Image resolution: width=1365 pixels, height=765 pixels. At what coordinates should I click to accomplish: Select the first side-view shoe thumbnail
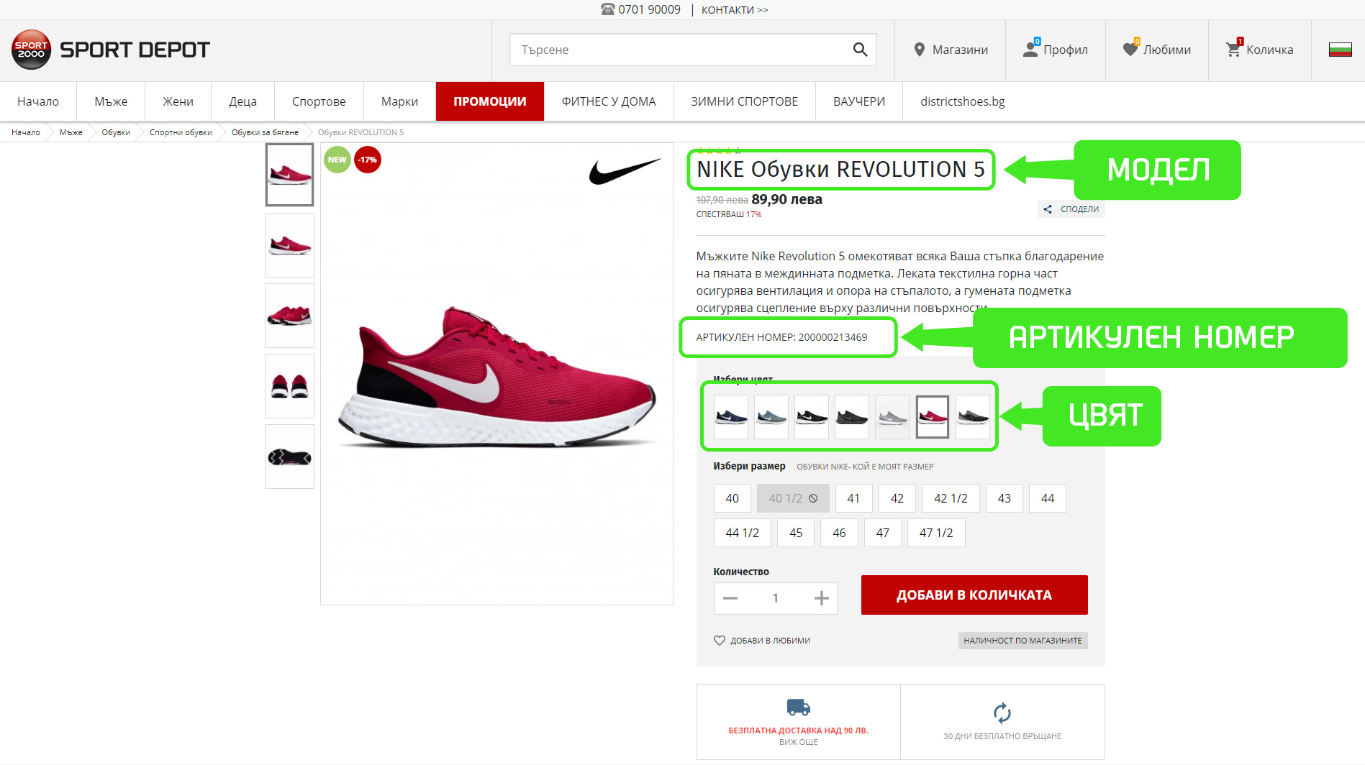coord(289,175)
